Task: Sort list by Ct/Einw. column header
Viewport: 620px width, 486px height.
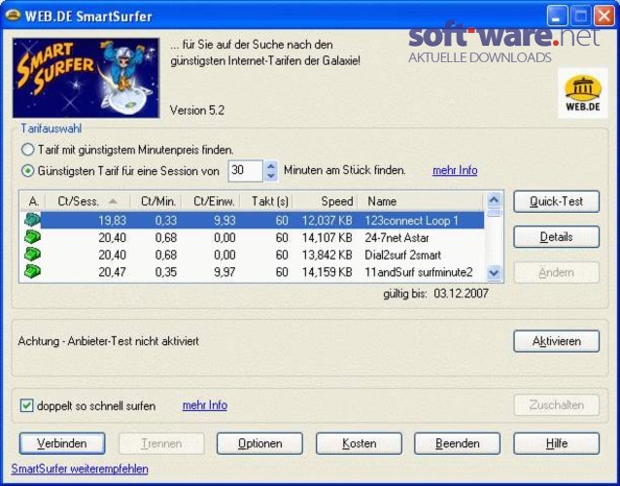Action: 211,201
